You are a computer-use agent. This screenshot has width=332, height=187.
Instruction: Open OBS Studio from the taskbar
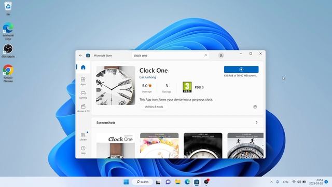click(x=206, y=182)
